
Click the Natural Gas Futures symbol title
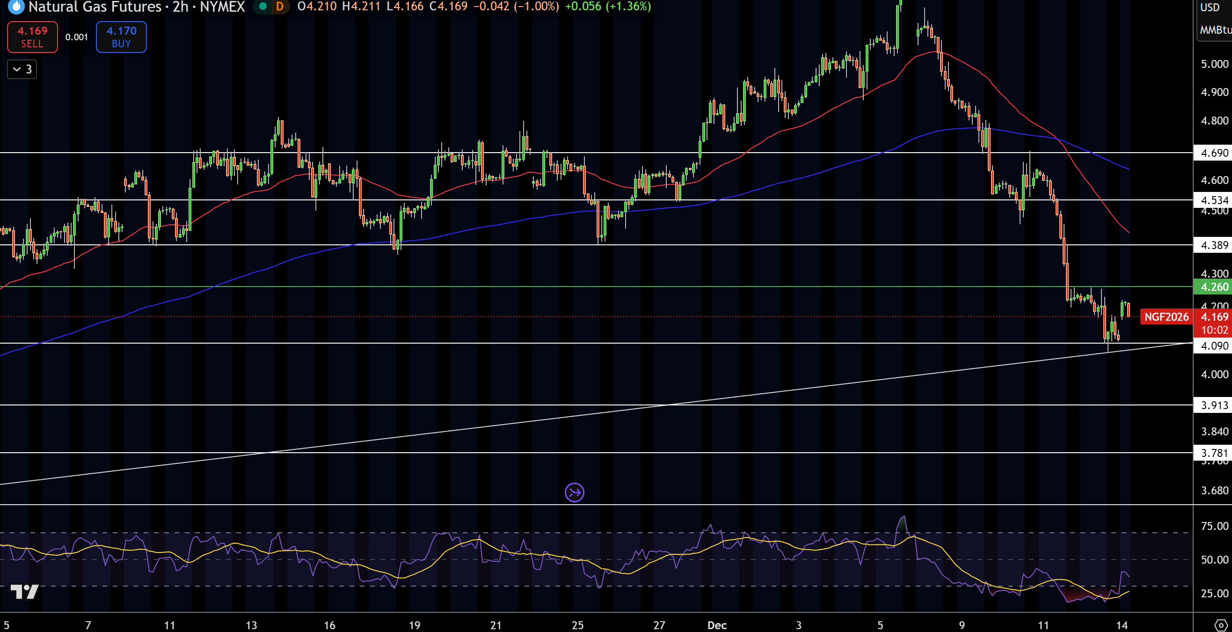click(95, 7)
